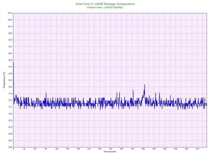Click the 82.5 y-axis value
This screenshot has width=210, height=157.
click(10, 80)
